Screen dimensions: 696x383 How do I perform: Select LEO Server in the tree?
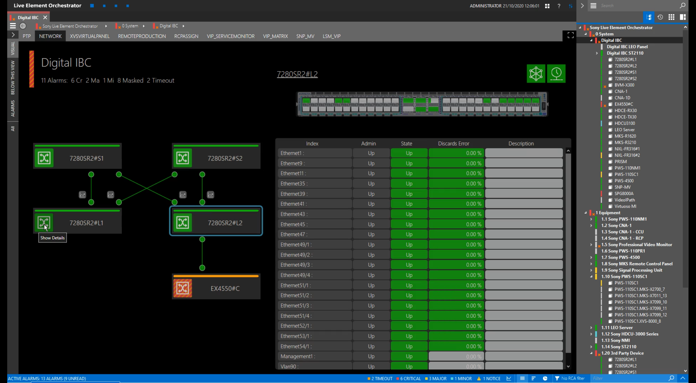[x=625, y=129]
